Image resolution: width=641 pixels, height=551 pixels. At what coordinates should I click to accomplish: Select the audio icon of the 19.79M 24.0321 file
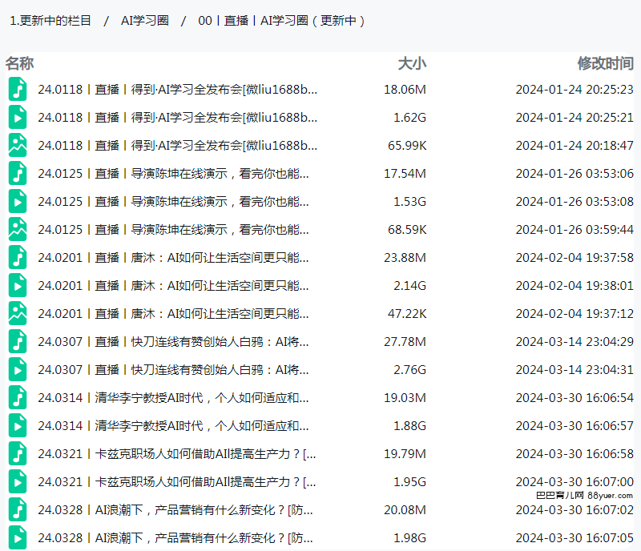click(x=18, y=454)
